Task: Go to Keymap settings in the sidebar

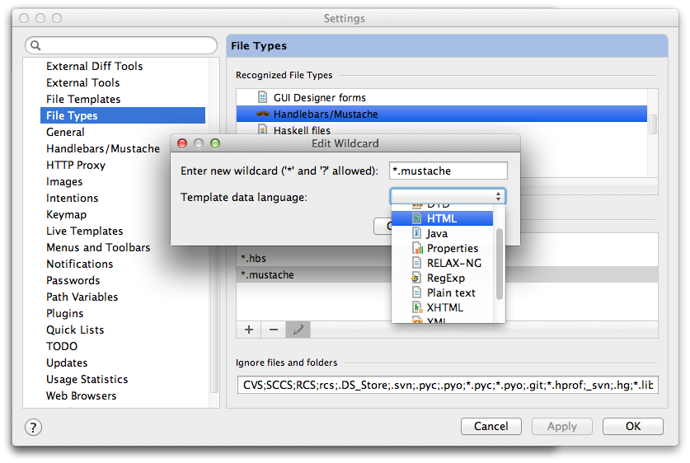Action: pos(66,215)
